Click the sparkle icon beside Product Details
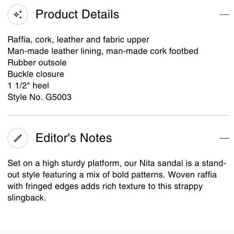234x234 pixels. point(18,15)
